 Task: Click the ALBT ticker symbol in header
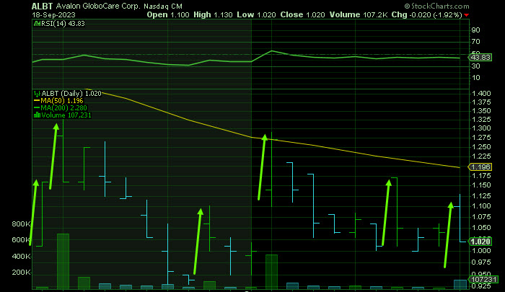click(x=42, y=6)
